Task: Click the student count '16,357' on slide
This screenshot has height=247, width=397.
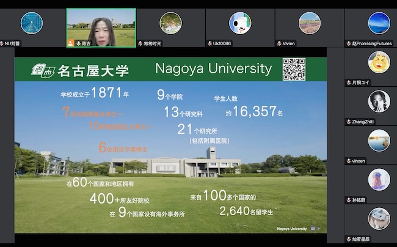Action: pos(255,111)
